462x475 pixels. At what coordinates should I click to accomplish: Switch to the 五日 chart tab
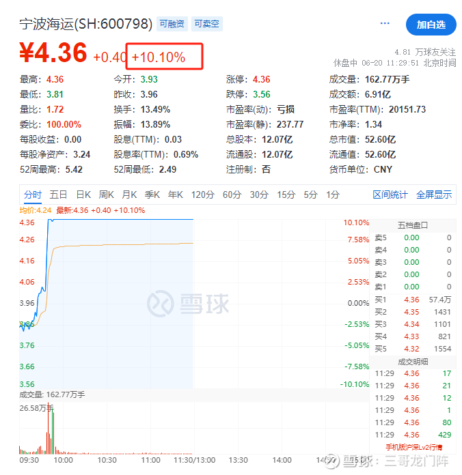58,195
